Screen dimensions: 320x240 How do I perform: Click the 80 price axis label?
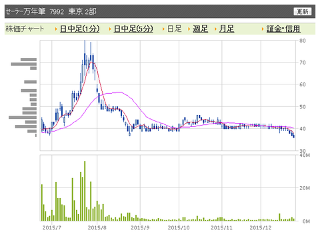[x=303, y=41]
